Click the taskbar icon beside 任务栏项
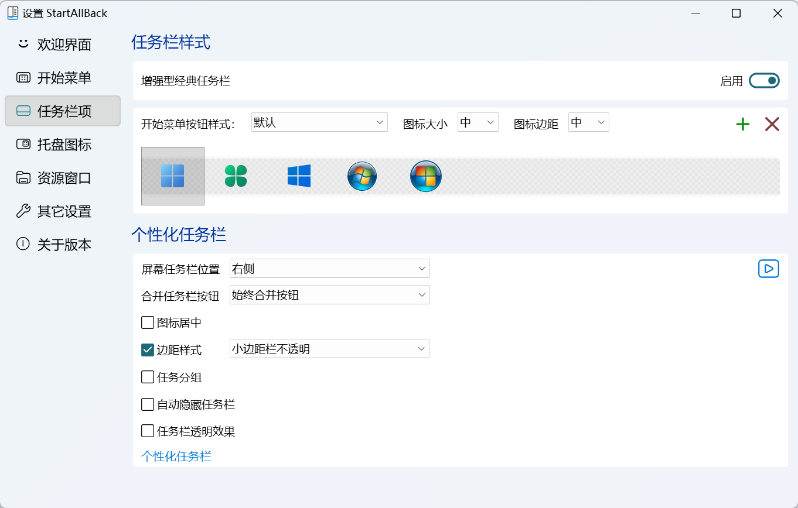The image size is (798, 508). [x=23, y=111]
